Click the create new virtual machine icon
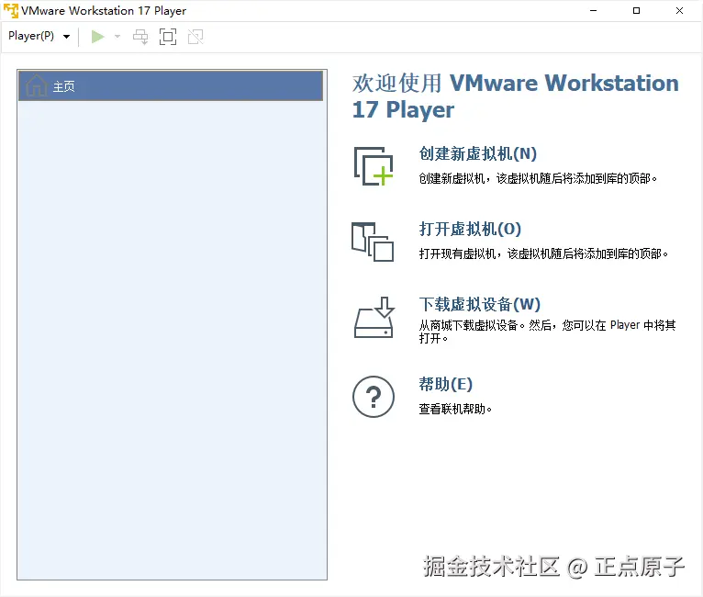This screenshot has width=703, height=597. point(374,166)
